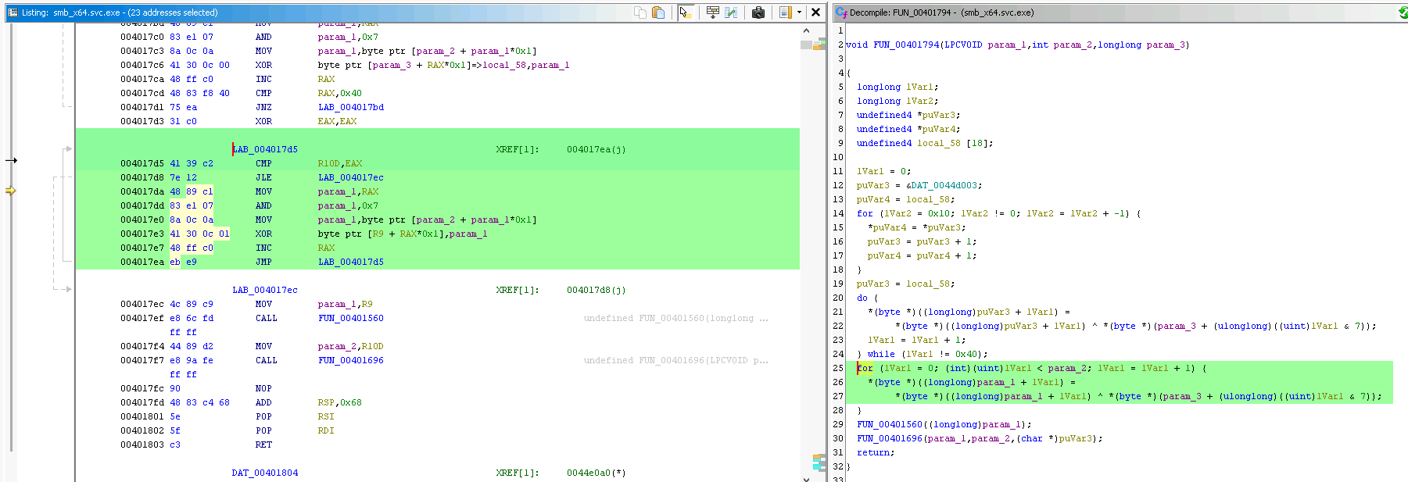Click the scroll up arrow in Listing

(x=806, y=30)
